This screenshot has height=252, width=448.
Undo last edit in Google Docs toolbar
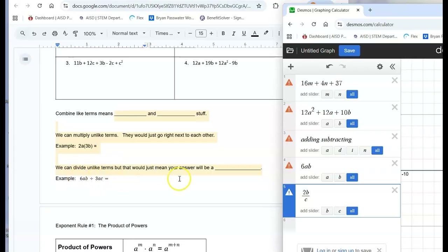coord(34,34)
